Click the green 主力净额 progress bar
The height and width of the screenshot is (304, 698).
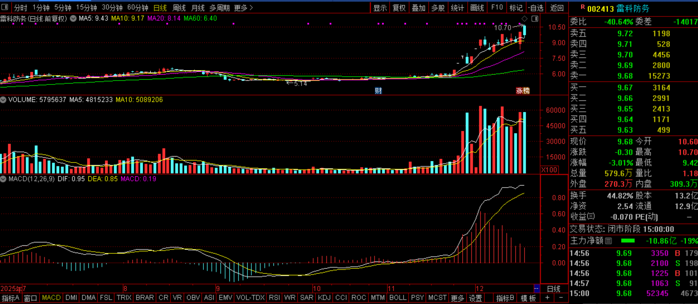click(x=628, y=241)
